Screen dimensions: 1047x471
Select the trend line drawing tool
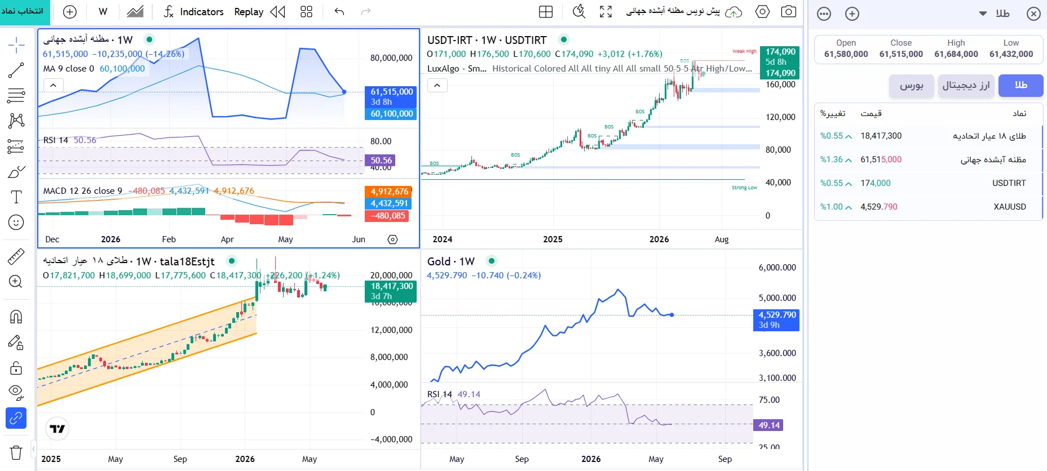tap(16, 70)
